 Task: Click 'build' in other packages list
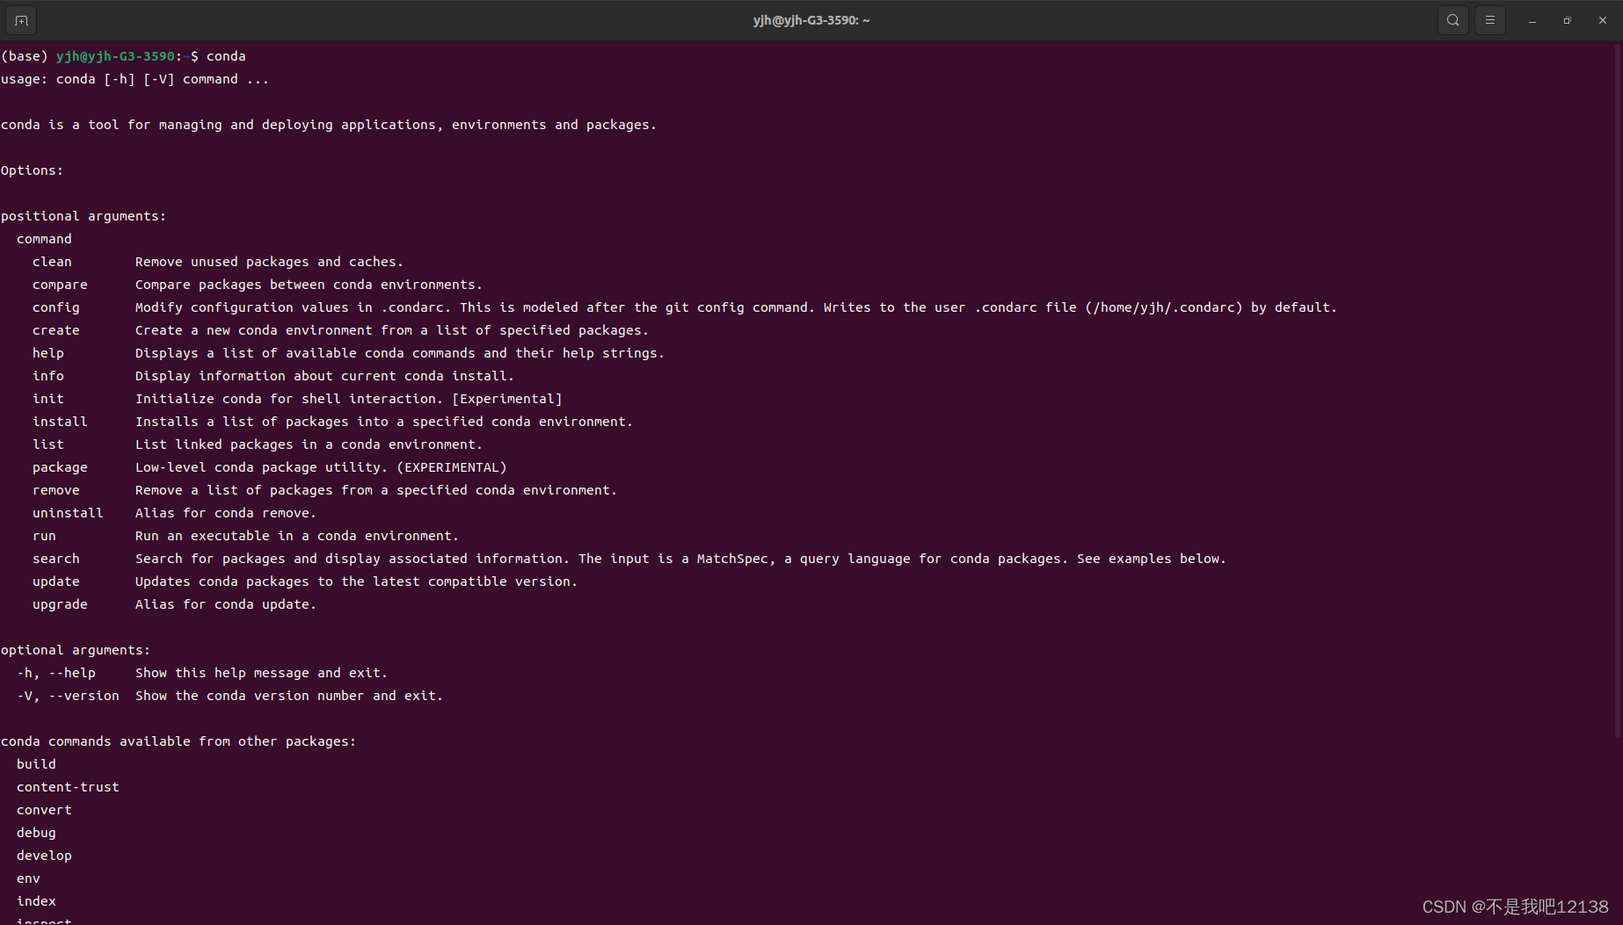(x=36, y=764)
